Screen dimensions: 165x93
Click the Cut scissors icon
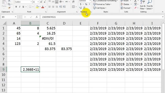[9, 1]
